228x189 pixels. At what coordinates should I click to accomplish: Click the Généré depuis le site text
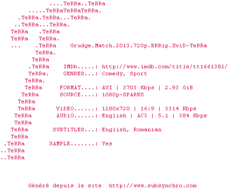[x=65, y=186]
